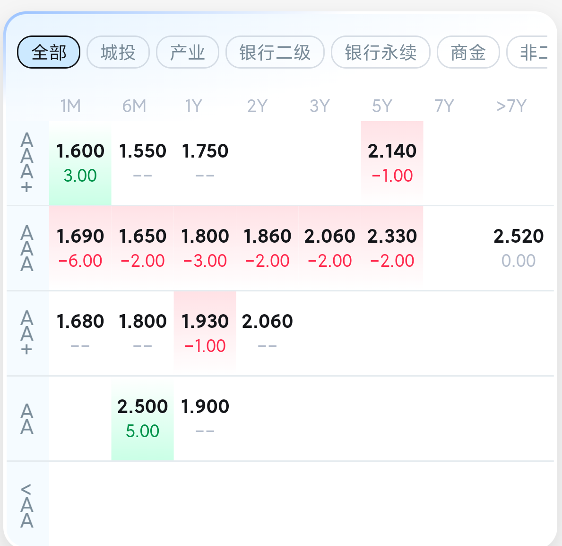
Task: Select the AAA+ rating row label
Action: pos(27,162)
